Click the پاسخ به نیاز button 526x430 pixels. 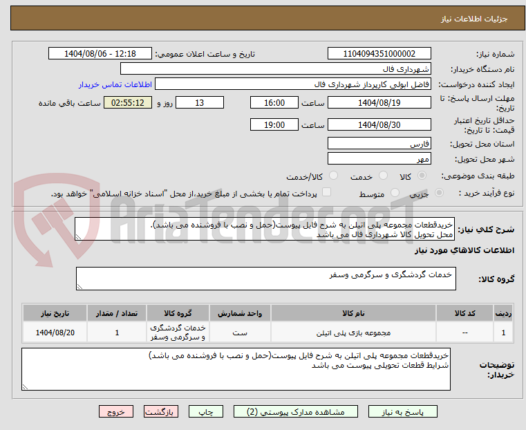click(x=402, y=411)
